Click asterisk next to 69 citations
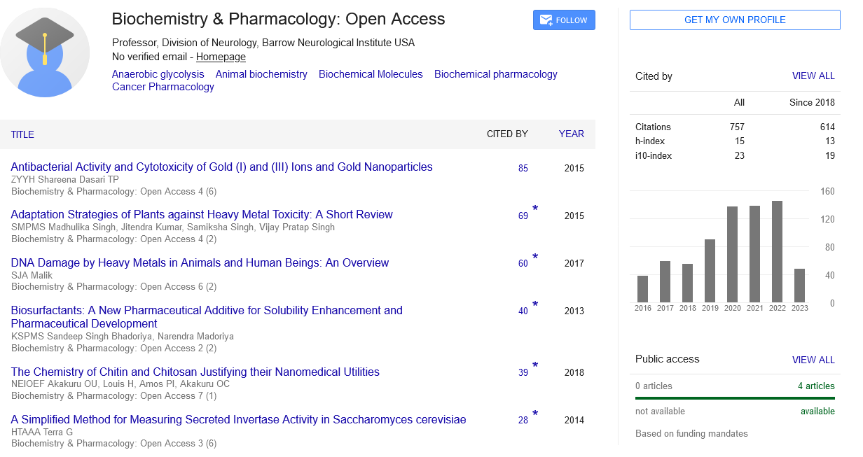863x457 pixels. [x=535, y=210]
